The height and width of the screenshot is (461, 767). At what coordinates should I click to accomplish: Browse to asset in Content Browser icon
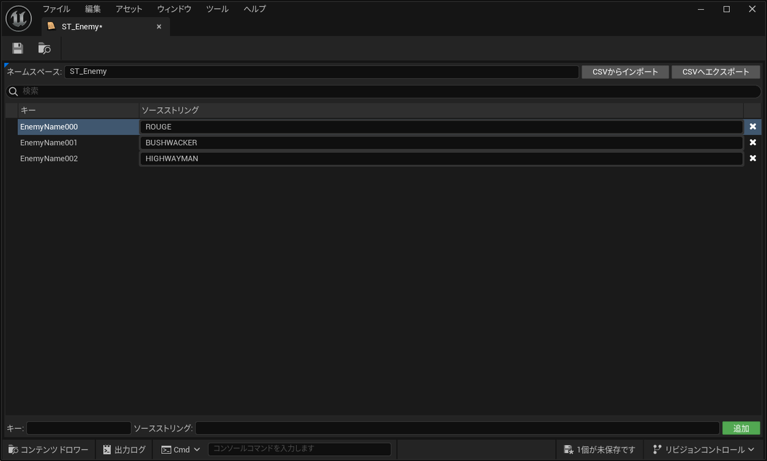point(45,48)
